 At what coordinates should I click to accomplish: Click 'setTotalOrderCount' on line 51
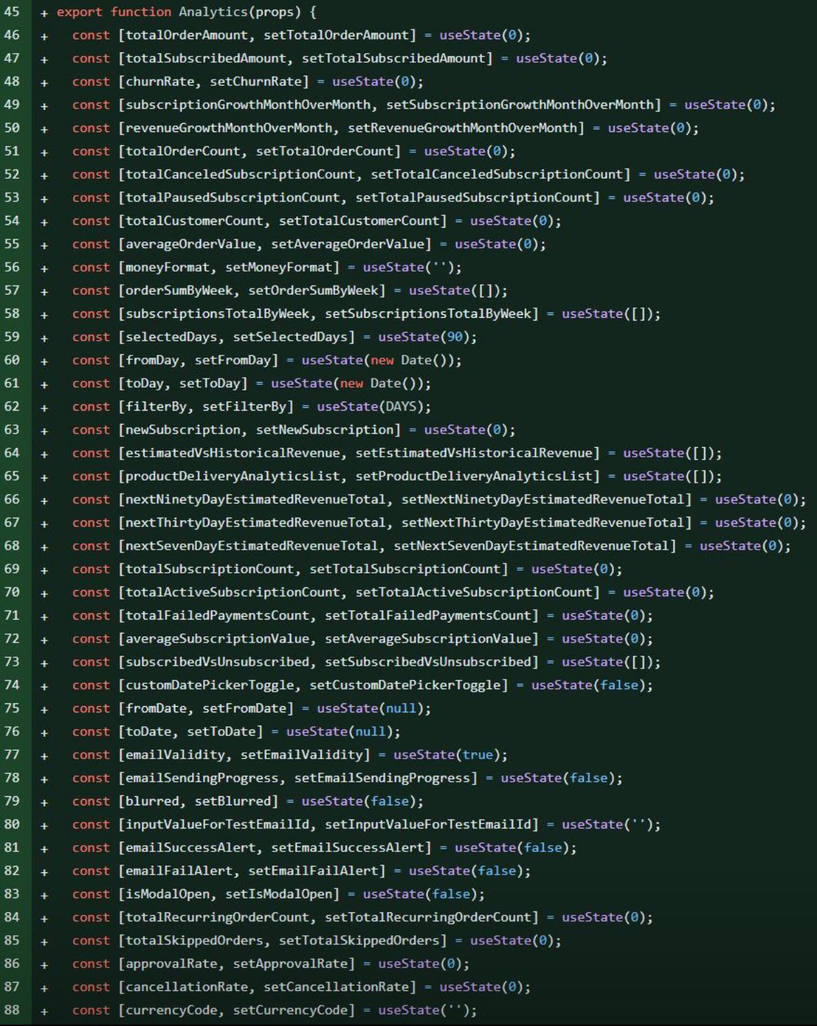tap(325, 151)
